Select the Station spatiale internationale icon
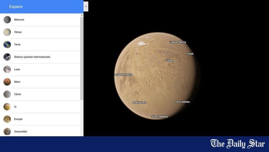Viewport: 269px width, 152px height. coord(7,57)
